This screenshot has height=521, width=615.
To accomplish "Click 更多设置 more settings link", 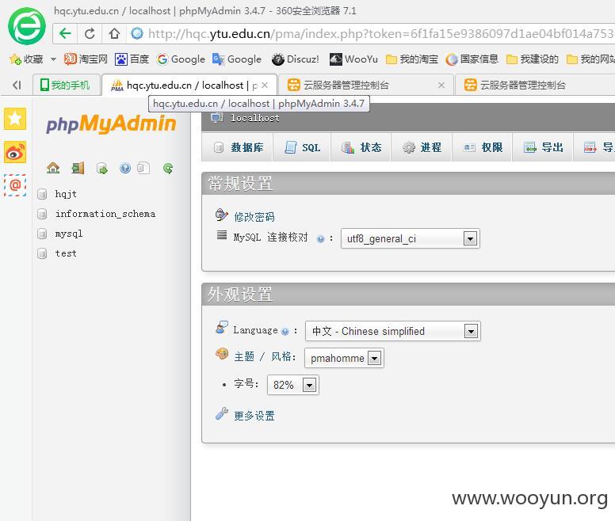I will point(254,416).
